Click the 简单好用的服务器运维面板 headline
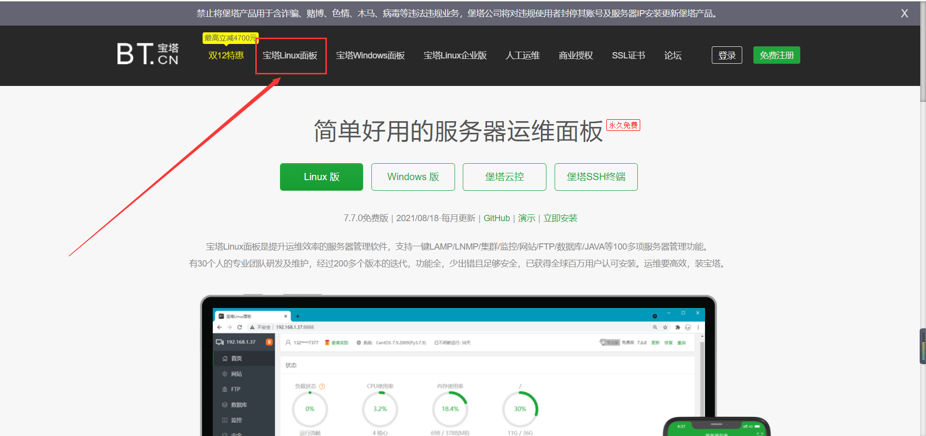926x436 pixels. tap(458, 131)
